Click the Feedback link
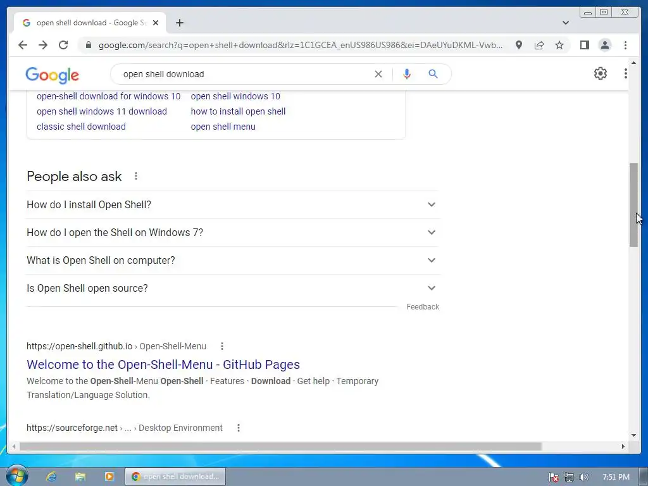This screenshot has height=486, width=648. pos(422,307)
